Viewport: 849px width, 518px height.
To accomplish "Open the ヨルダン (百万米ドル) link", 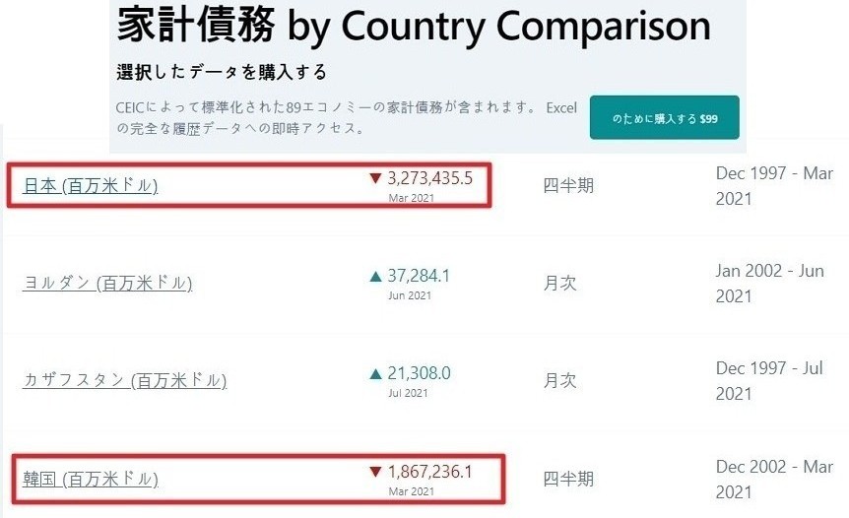I will click(106, 284).
